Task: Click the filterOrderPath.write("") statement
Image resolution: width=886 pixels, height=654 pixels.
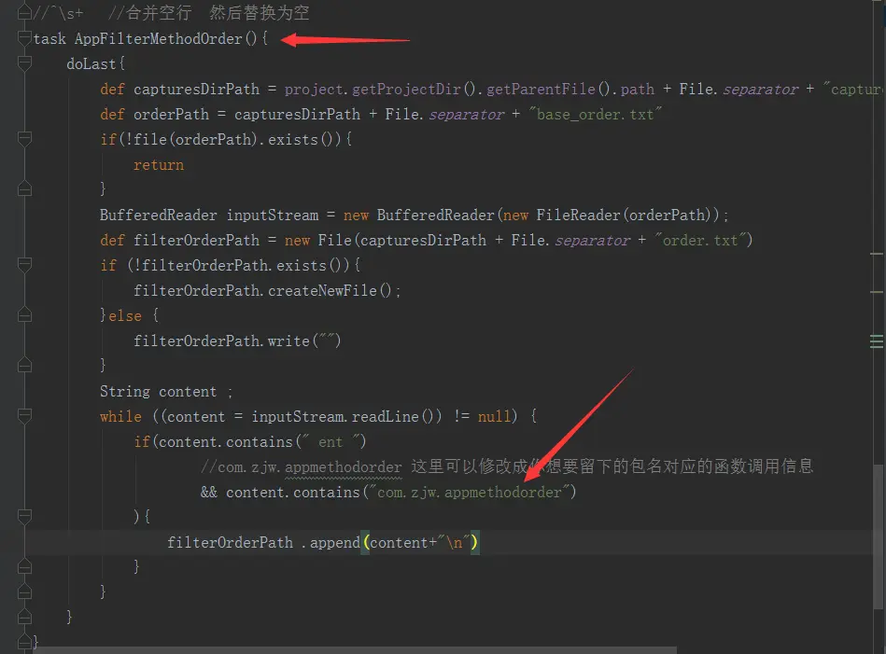Action: (x=237, y=341)
